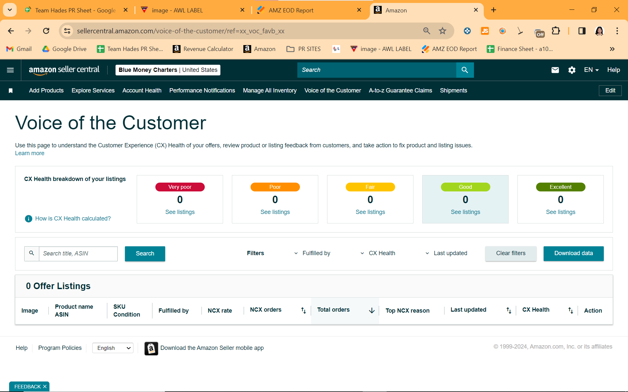Screen dimensions: 628x392
Task: Click the Amazon Seller mobile app icon
Action: point(151,349)
